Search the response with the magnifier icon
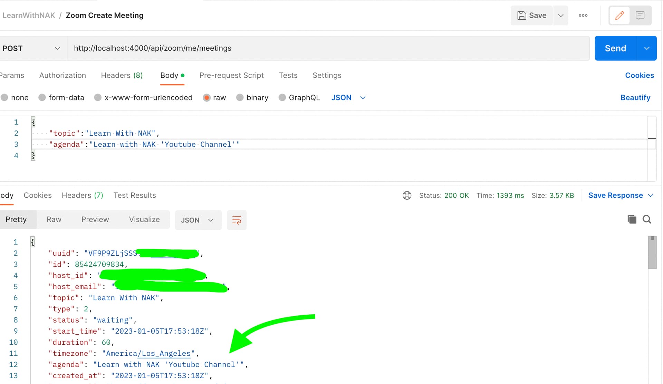Screen dimensions: 663x384 click(647, 219)
